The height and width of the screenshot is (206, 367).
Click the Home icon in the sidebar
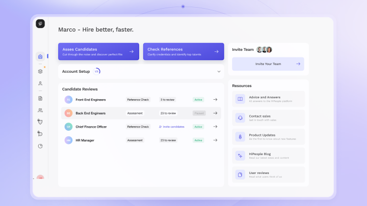click(x=40, y=56)
